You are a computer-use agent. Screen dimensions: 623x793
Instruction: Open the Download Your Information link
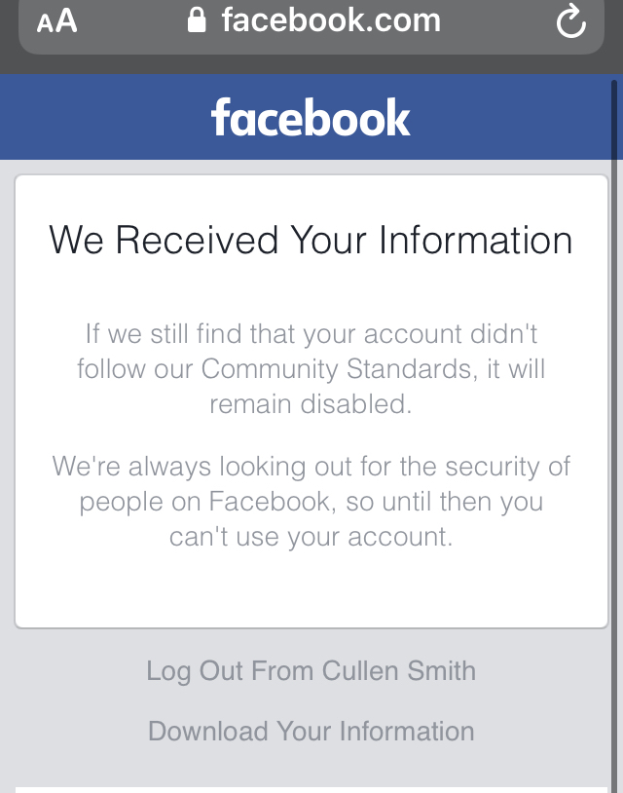311,731
